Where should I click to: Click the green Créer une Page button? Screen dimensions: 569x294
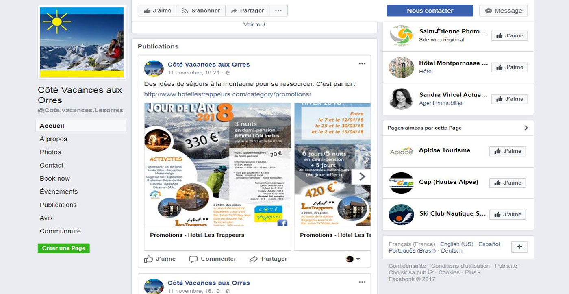click(64, 248)
